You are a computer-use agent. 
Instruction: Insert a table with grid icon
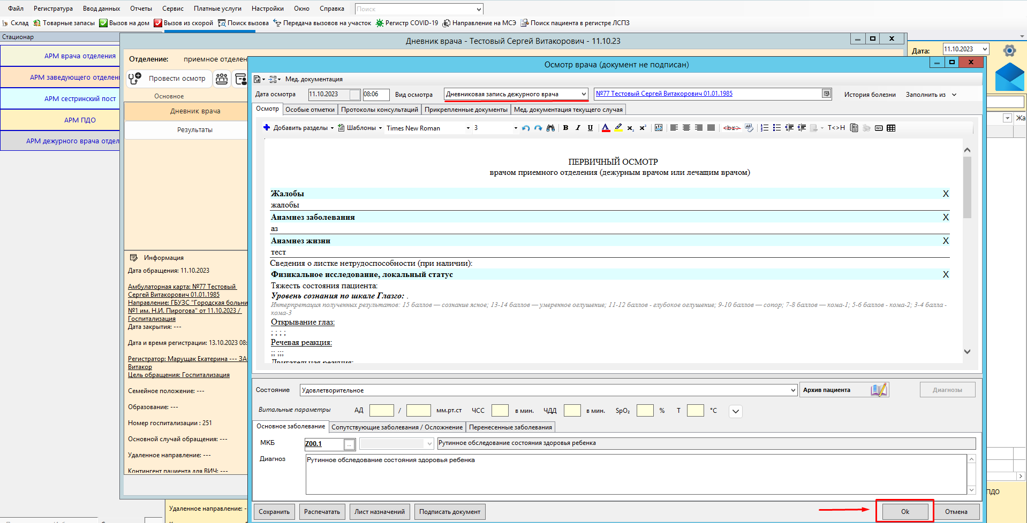pos(891,128)
